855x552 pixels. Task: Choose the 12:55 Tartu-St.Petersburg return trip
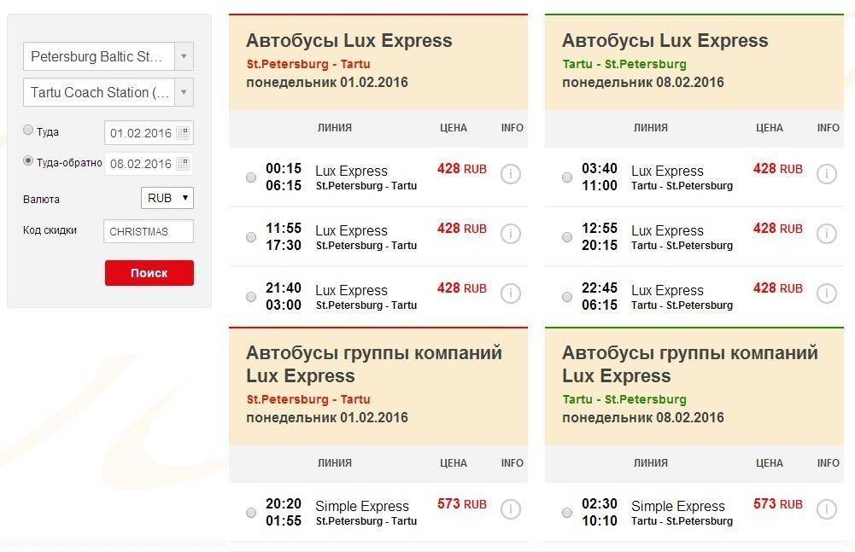click(x=567, y=237)
